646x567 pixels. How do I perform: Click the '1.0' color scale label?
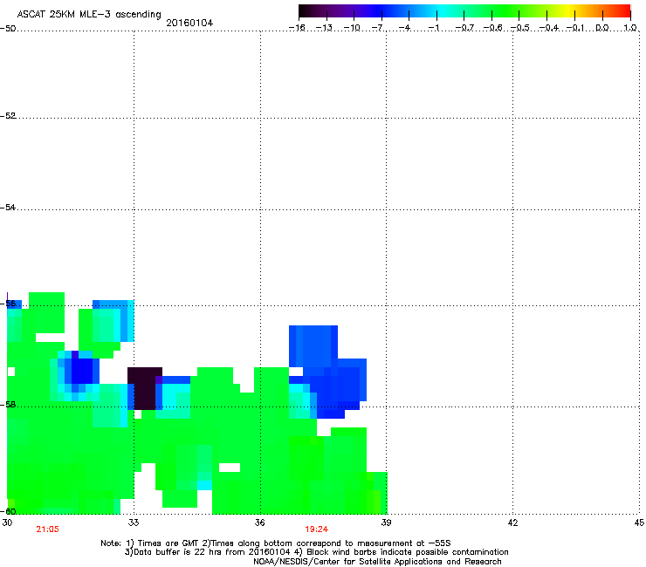point(630,28)
